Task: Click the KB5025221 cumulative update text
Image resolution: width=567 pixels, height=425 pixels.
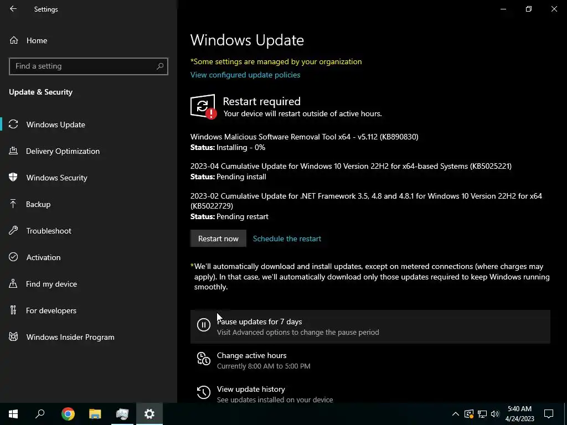Action: click(350, 166)
